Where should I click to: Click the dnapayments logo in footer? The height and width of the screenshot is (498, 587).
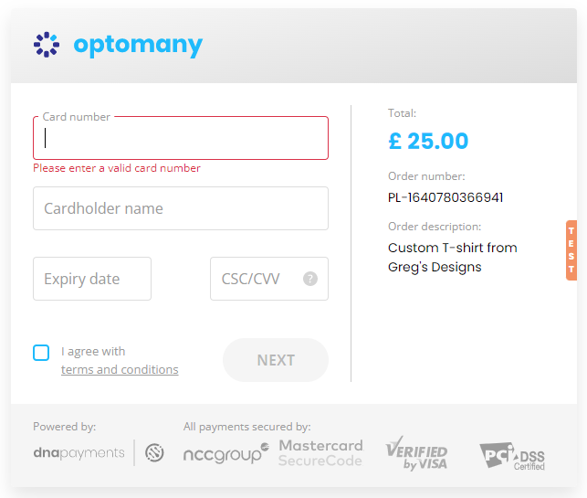[x=79, y=452]
